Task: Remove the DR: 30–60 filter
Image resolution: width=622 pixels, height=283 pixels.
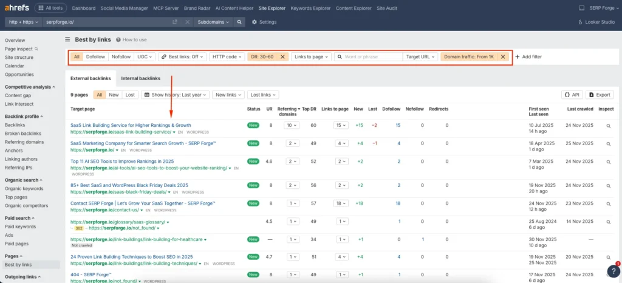Action: pos(282,56)
